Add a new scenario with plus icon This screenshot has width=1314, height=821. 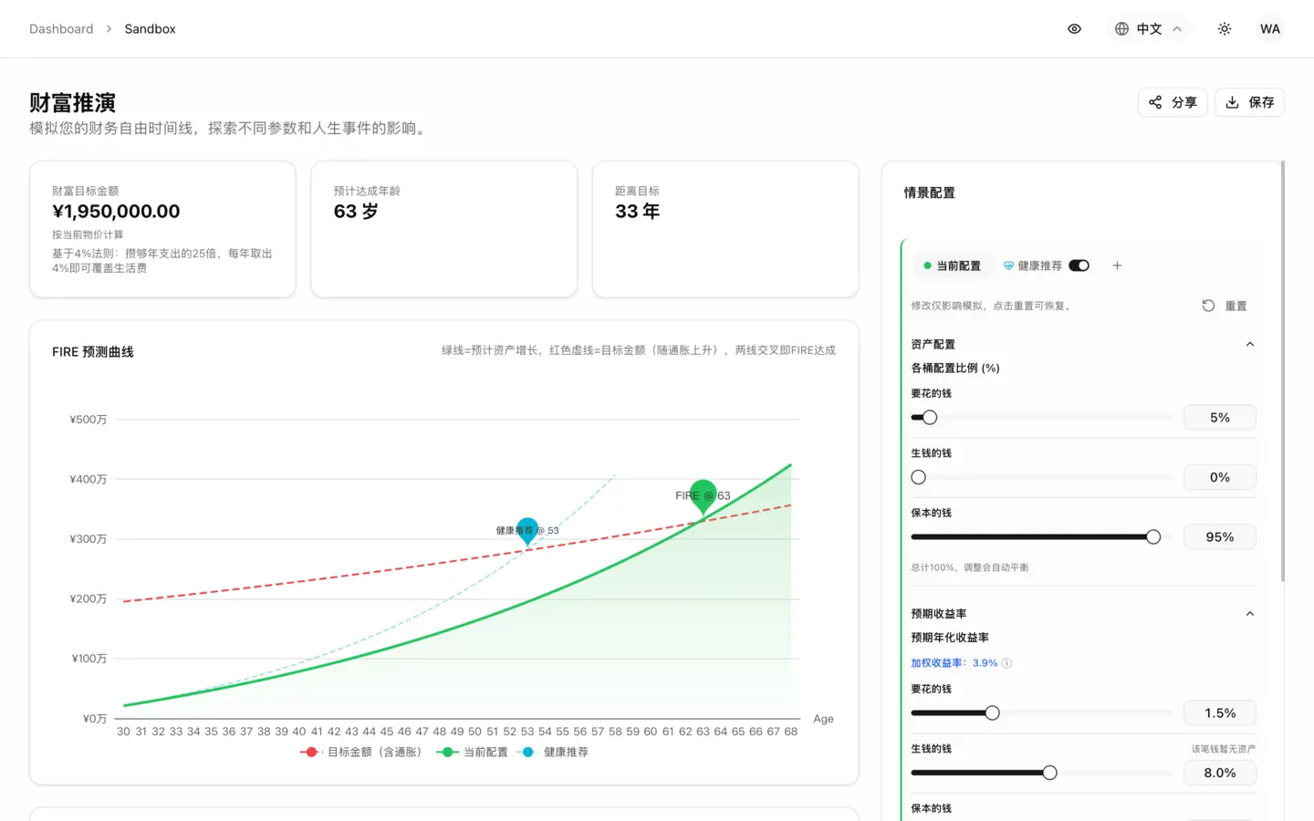pyautogui.click(x=1117, y=265)
